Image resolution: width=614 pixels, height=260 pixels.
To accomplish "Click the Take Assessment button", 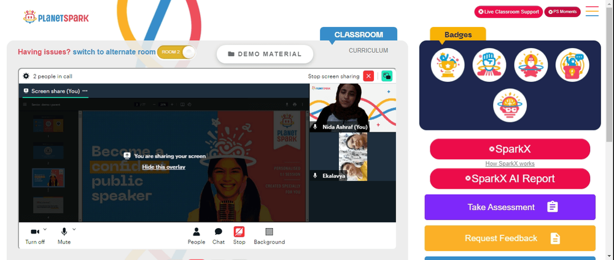I will pyautogui.click(x=510, y=207).
